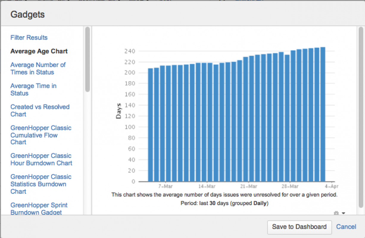Select the Filter Results gadget
This screenshot has height=238, width=365.
pos(29,37)
